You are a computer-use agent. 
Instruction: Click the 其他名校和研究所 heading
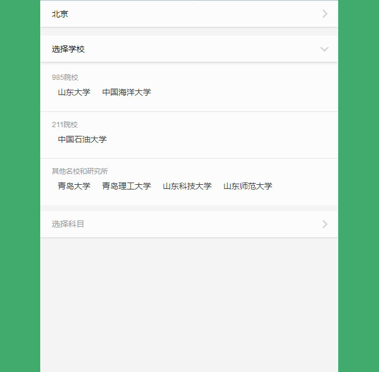tap(80, 171)
